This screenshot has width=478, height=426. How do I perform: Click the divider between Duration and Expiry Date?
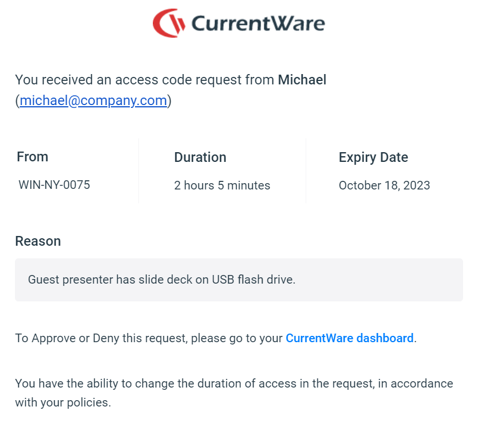click(306, 171)
